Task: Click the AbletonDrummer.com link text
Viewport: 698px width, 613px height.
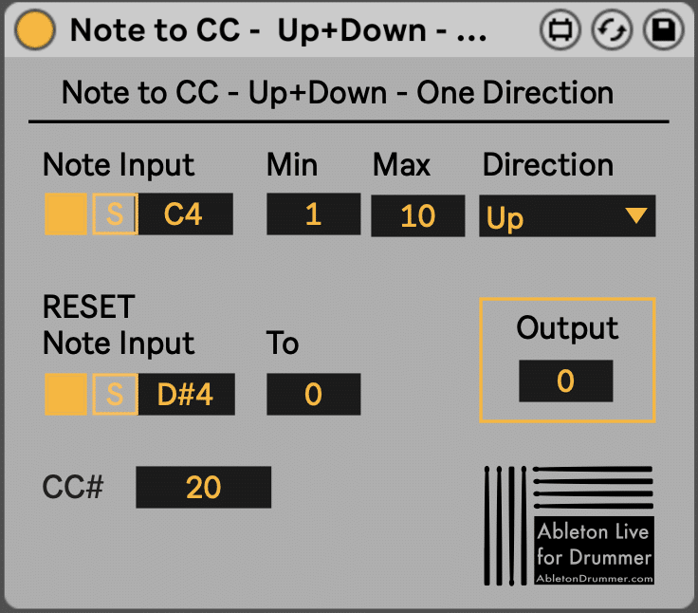Action: click(595, 578)
